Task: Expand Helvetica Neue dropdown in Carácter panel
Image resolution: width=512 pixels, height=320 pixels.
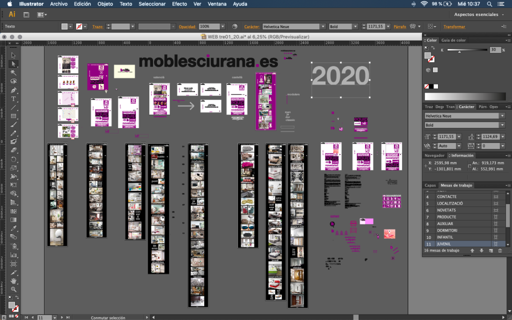Action: [x=502, y=116]
